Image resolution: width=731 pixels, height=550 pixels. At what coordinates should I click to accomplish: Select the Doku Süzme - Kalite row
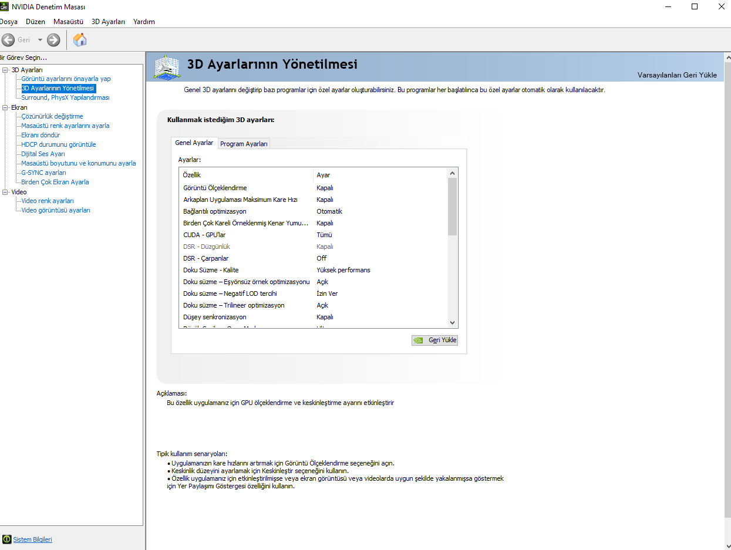pos(313,270)
